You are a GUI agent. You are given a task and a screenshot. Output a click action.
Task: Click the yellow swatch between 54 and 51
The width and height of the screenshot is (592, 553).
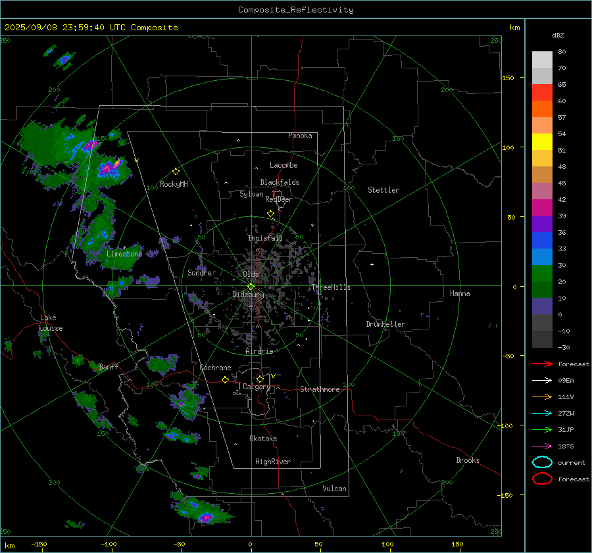(542, 142)
